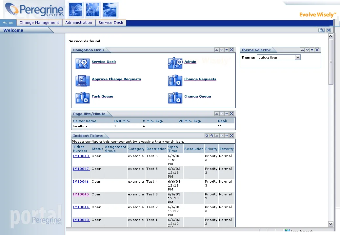This screenshot has height=235, width=340.
Task: Move the Page Hits/Minute panel down
Action: [222, 114]
